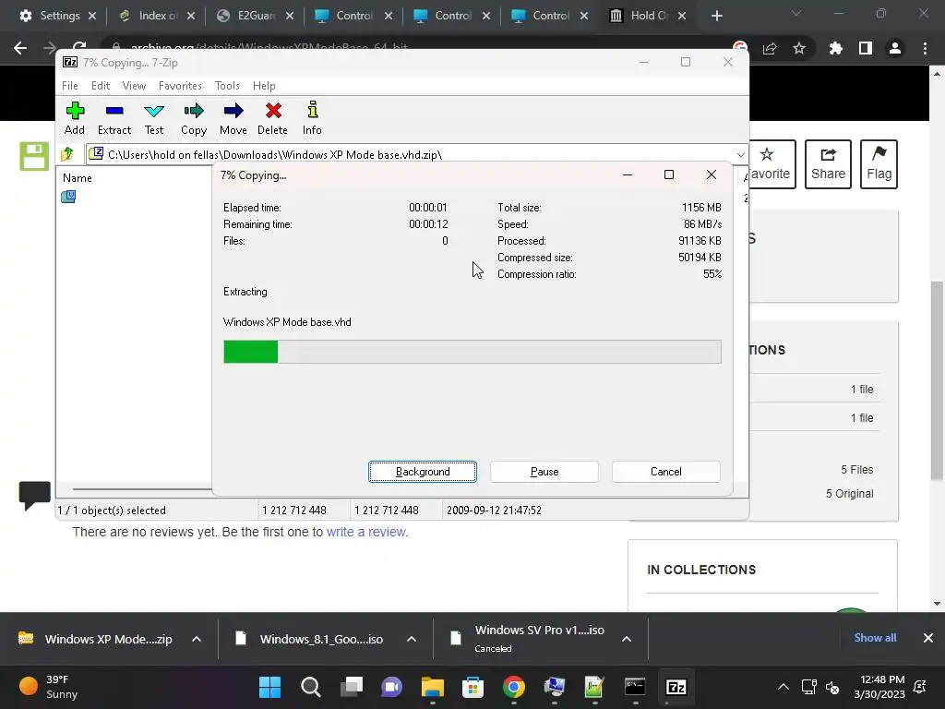Image resolution: width=945 pixels, height=709 pixels.
Task: Click the archive path input field
Action: tap(410, 155)
